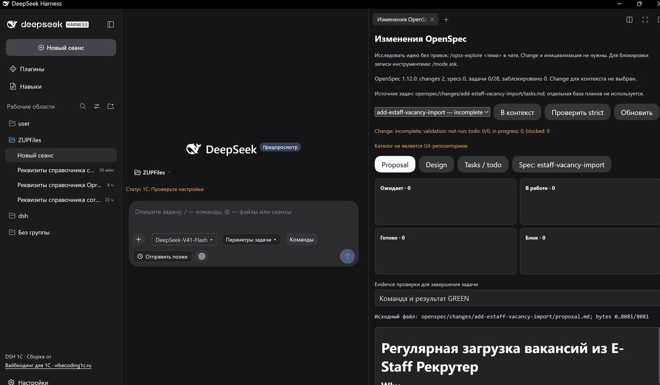Switch to the Design tab
The width and height of the screenshot is (660, 385).
tap(436, 165)
